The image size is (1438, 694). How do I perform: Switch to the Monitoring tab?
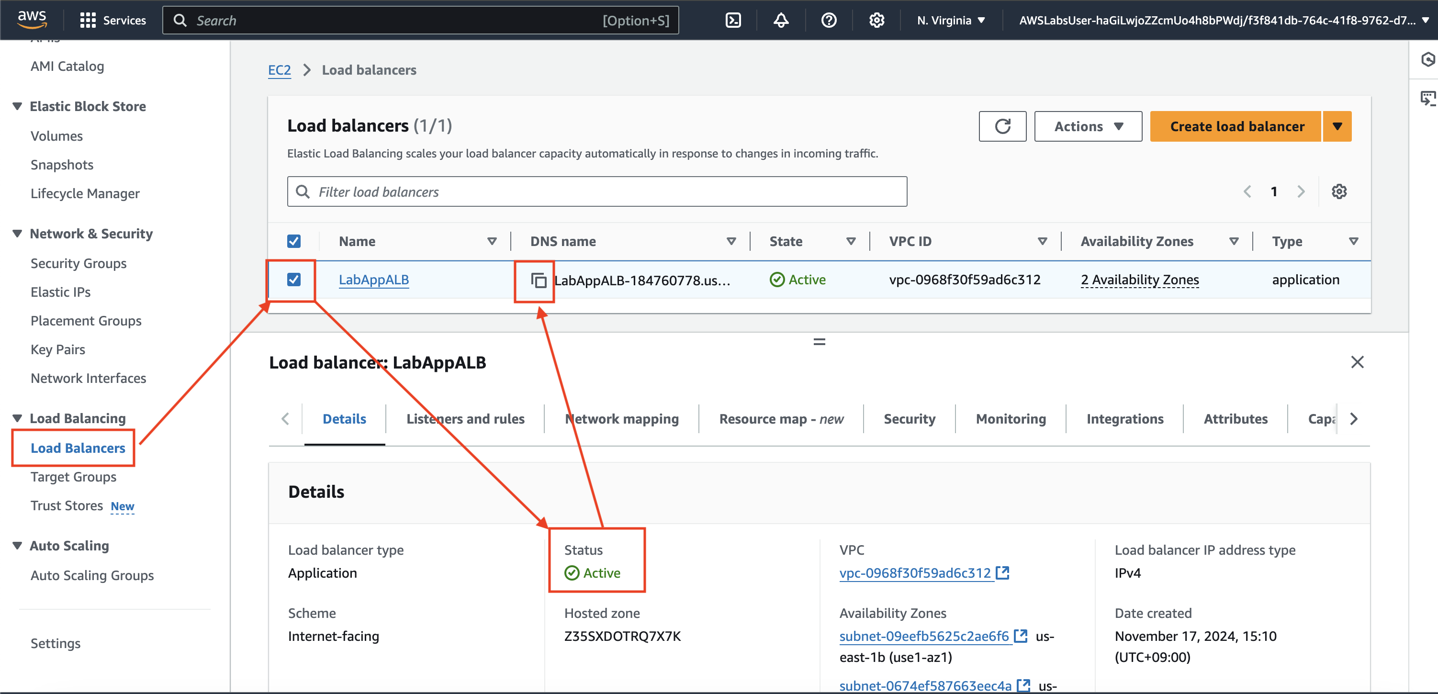(x=1011, y=419)
